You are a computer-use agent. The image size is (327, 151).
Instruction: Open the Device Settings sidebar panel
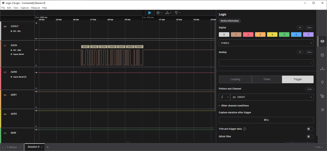tap(322, 41)
